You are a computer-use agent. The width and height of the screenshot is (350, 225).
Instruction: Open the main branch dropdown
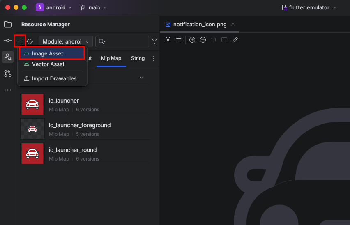point(93,7)
